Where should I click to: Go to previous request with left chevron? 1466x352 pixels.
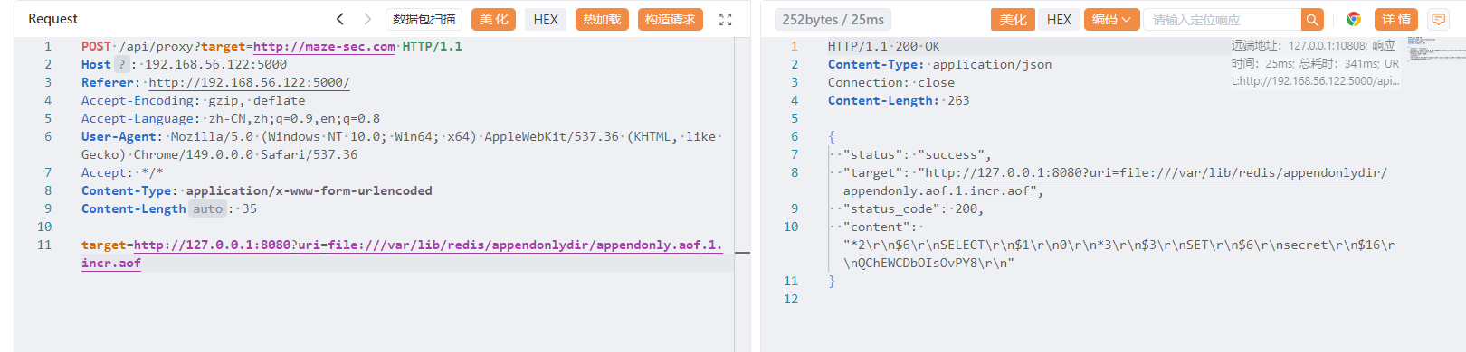pyautogui.click(x=340, y=19)
